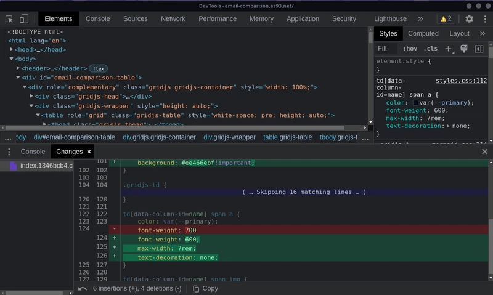493x295 pixels.
Task: Toggle the :hov element state button
Action: [x=410, y=49]
